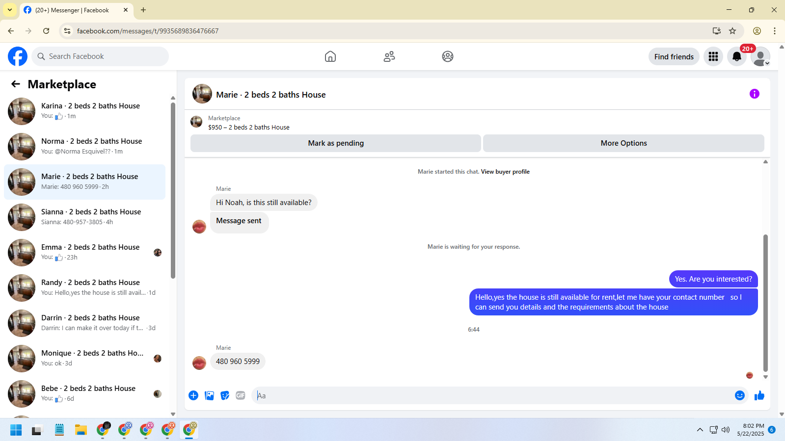Open the notifications bell
785x441 pixels.
737,56
